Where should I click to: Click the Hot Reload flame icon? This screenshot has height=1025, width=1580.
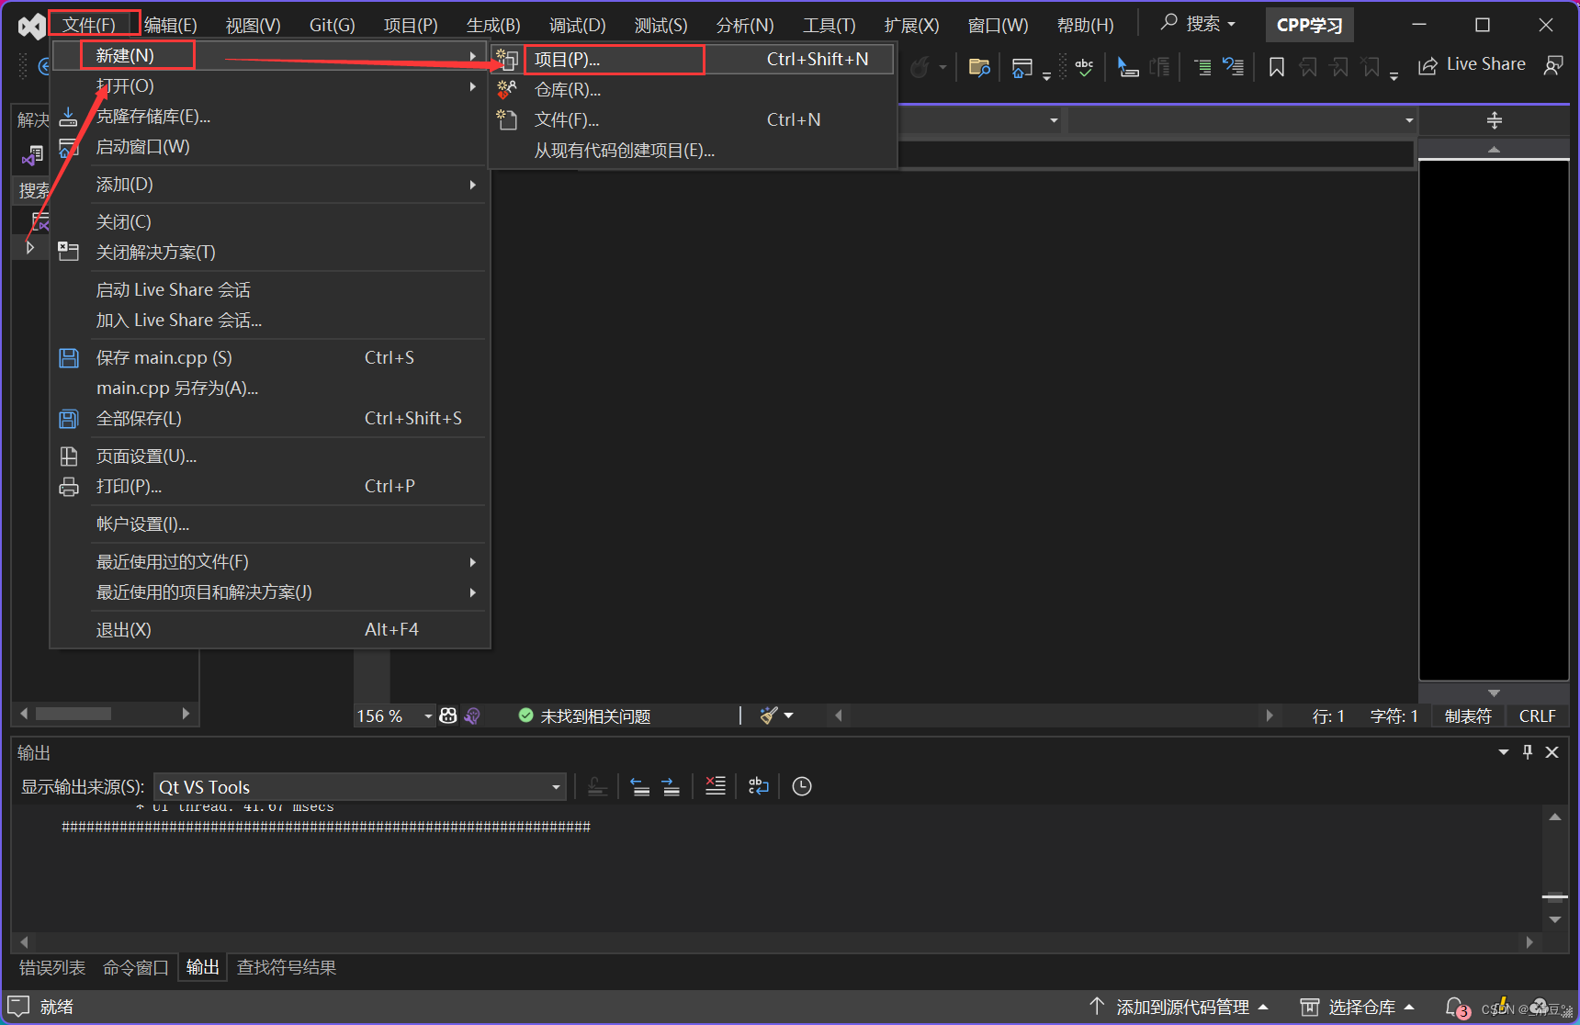coord(920,67)
